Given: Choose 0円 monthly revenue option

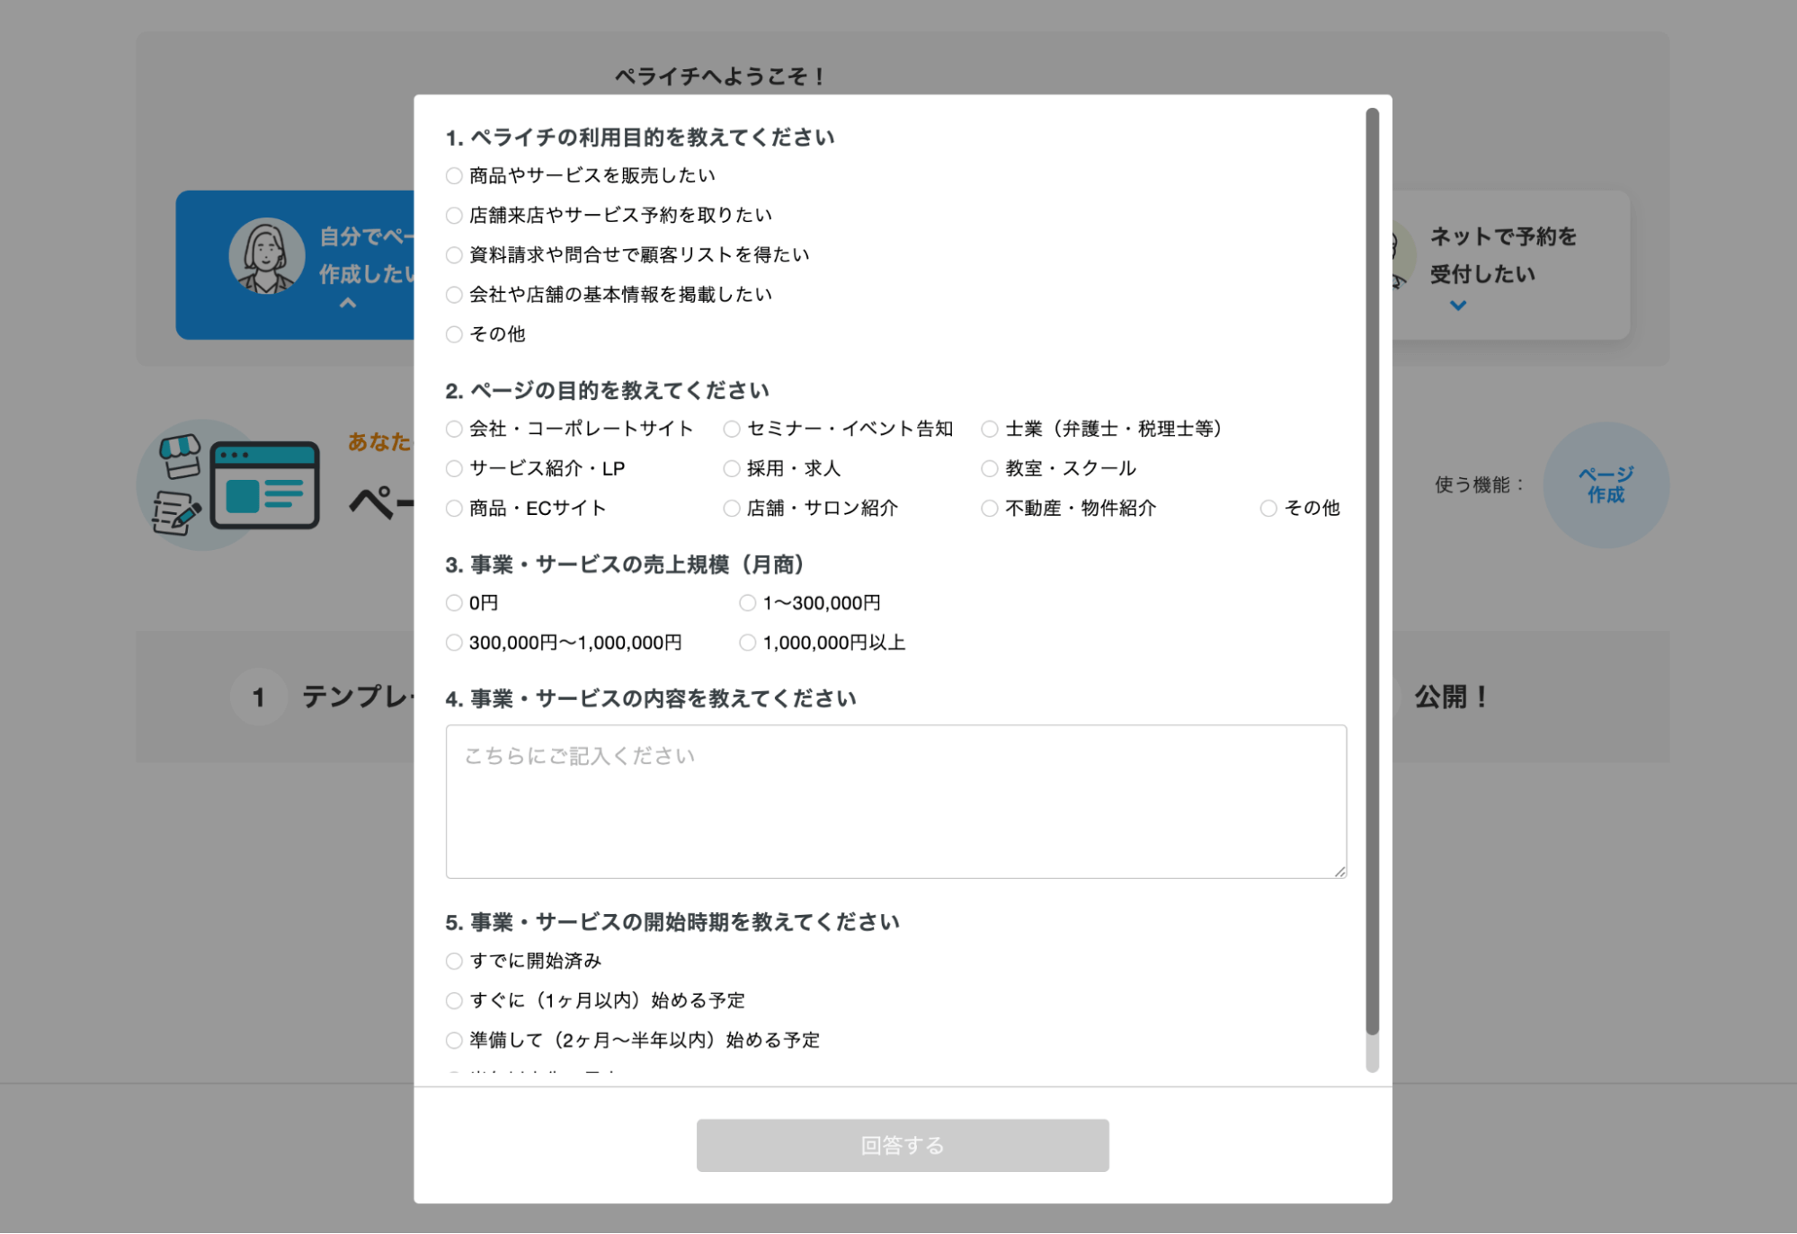Looking at the screenshot, I should [x=453, y=603].
